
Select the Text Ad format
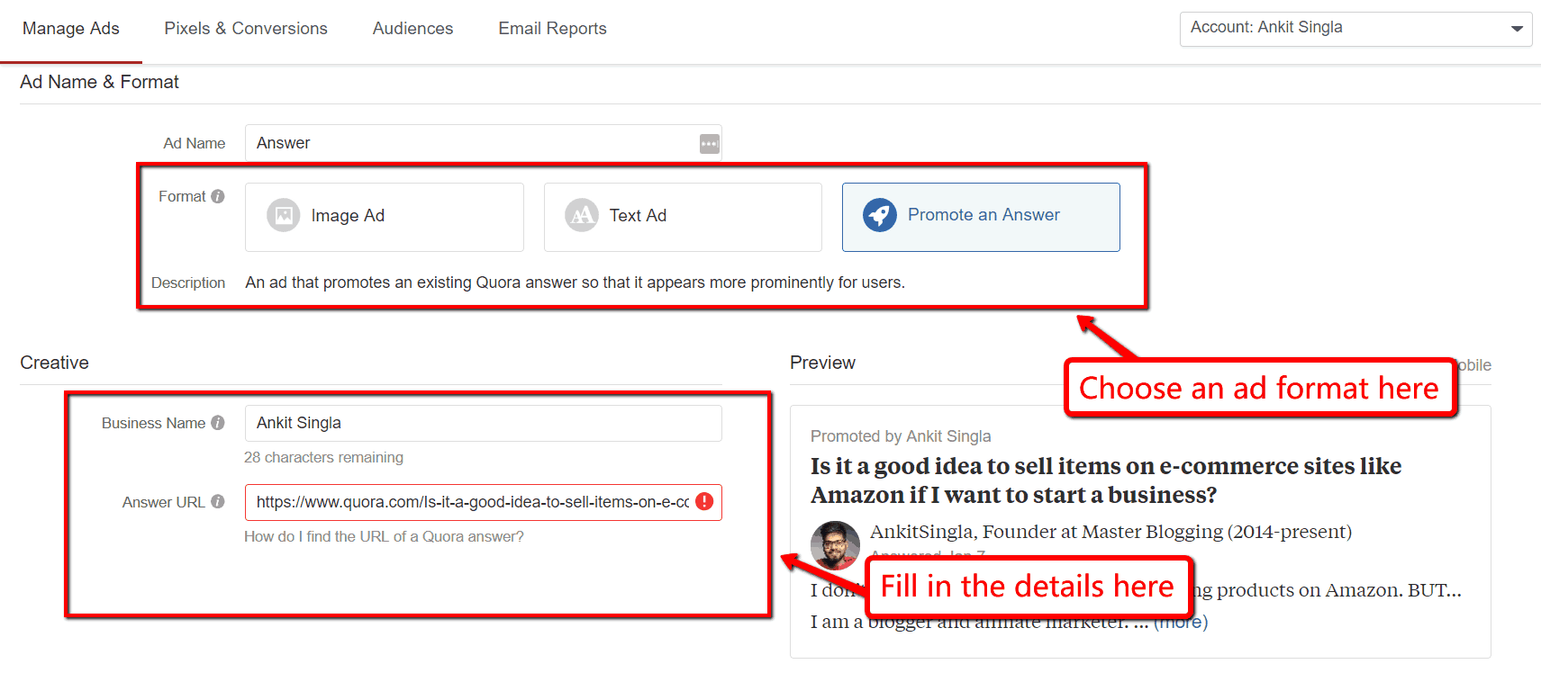point(683,217)
